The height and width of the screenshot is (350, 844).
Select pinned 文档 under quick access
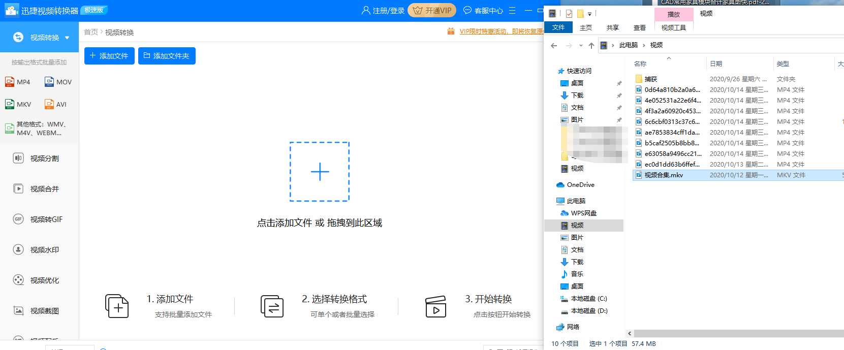coord(577,108)
